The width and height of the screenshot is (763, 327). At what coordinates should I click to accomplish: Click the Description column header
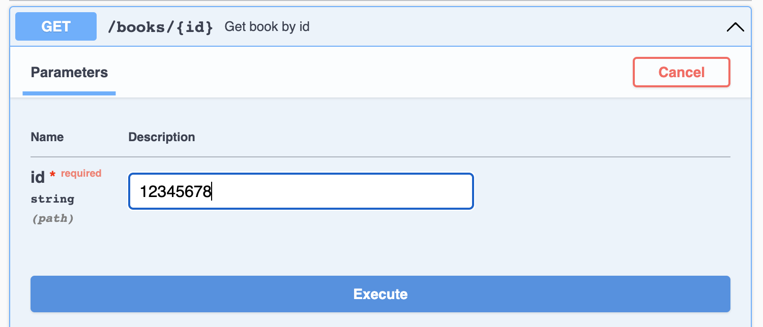pyautogui.click(x=162, y=137)
